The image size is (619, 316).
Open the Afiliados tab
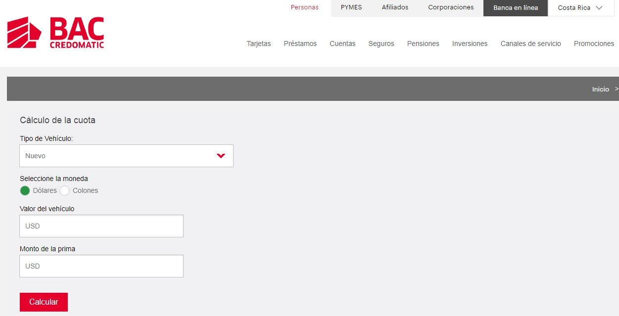(395, 8)
